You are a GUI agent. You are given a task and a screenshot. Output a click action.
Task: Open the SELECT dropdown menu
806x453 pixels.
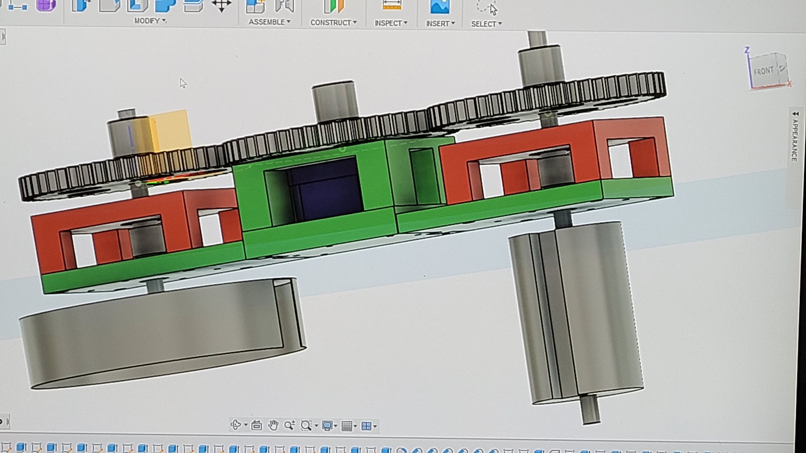click(486, 24)
